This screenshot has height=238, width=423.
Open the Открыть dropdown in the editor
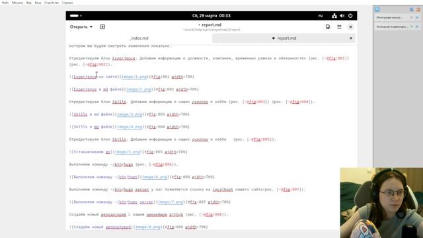point(81,26)
